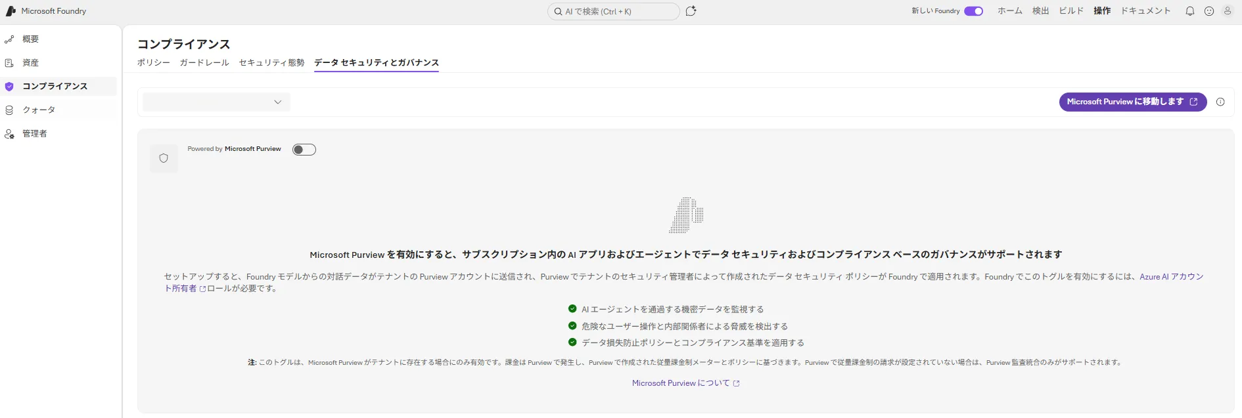
Task: Open ドキュメント in top navigation
Action: (1145, 11)
